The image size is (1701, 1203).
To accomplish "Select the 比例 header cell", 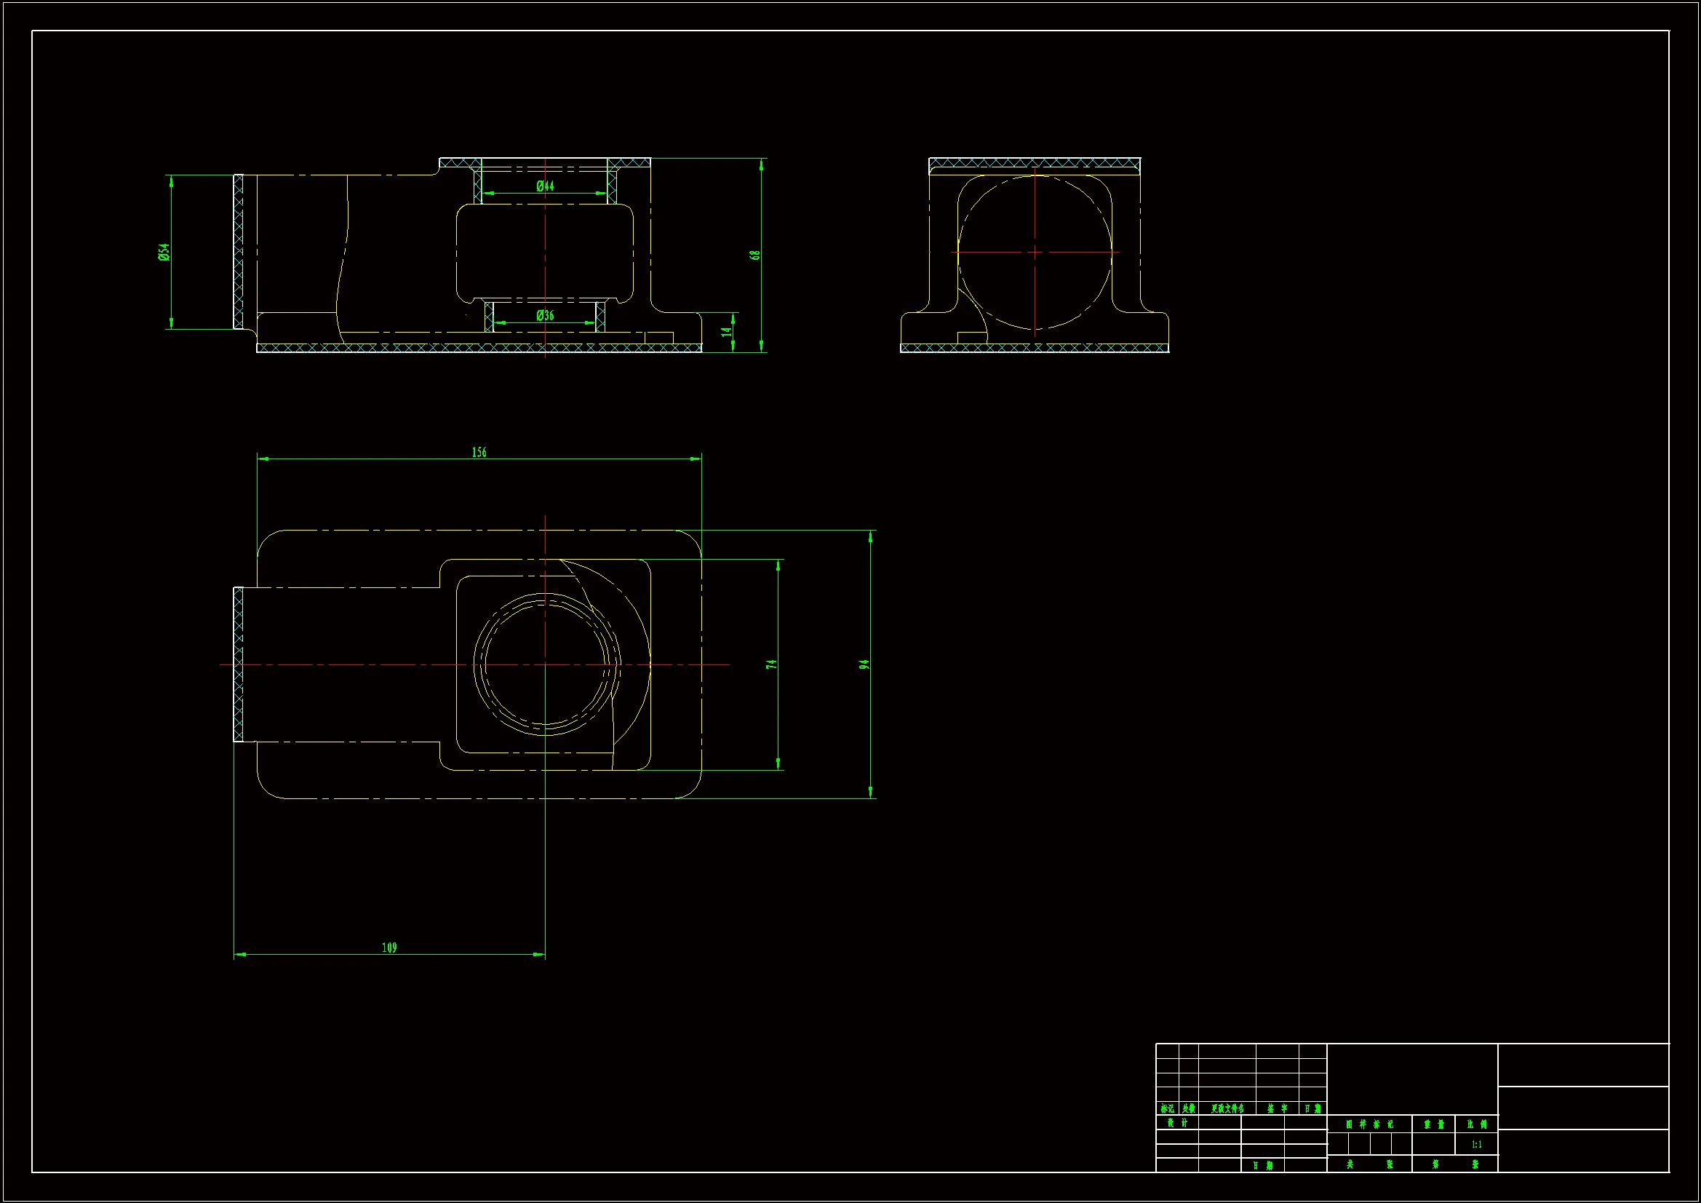I will [x=1476, y=1124].
